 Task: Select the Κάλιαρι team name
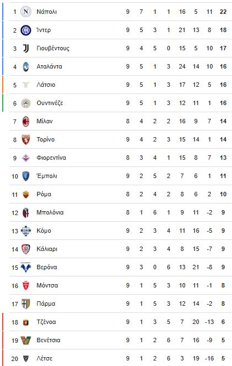47,249
